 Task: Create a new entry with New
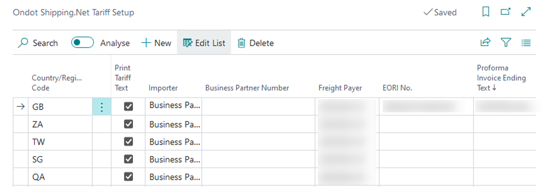(x=156, y=43)
